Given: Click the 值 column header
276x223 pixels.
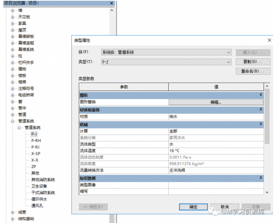Looking at the screenshot, I should click(x=216, y=87).
